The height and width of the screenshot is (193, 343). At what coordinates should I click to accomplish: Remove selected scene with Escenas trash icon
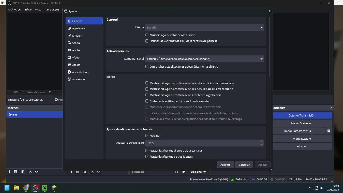tap(16, 172)
